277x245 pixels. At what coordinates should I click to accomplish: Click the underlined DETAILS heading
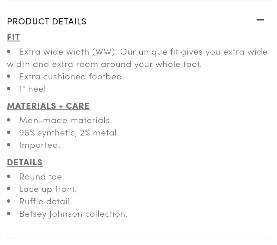(25, 162)
